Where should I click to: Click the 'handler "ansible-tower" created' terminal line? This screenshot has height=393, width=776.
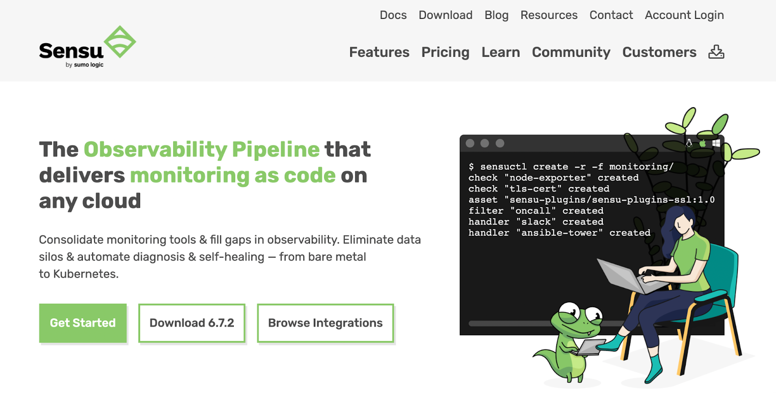coord(559,233)
